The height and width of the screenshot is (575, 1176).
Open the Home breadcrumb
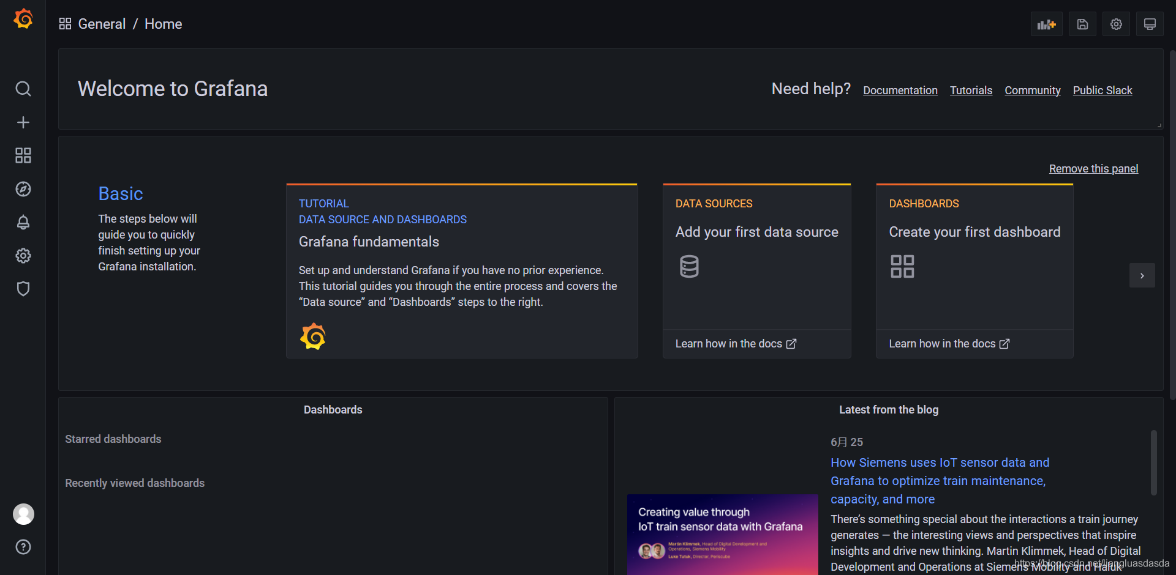click(x=164, y=24)
